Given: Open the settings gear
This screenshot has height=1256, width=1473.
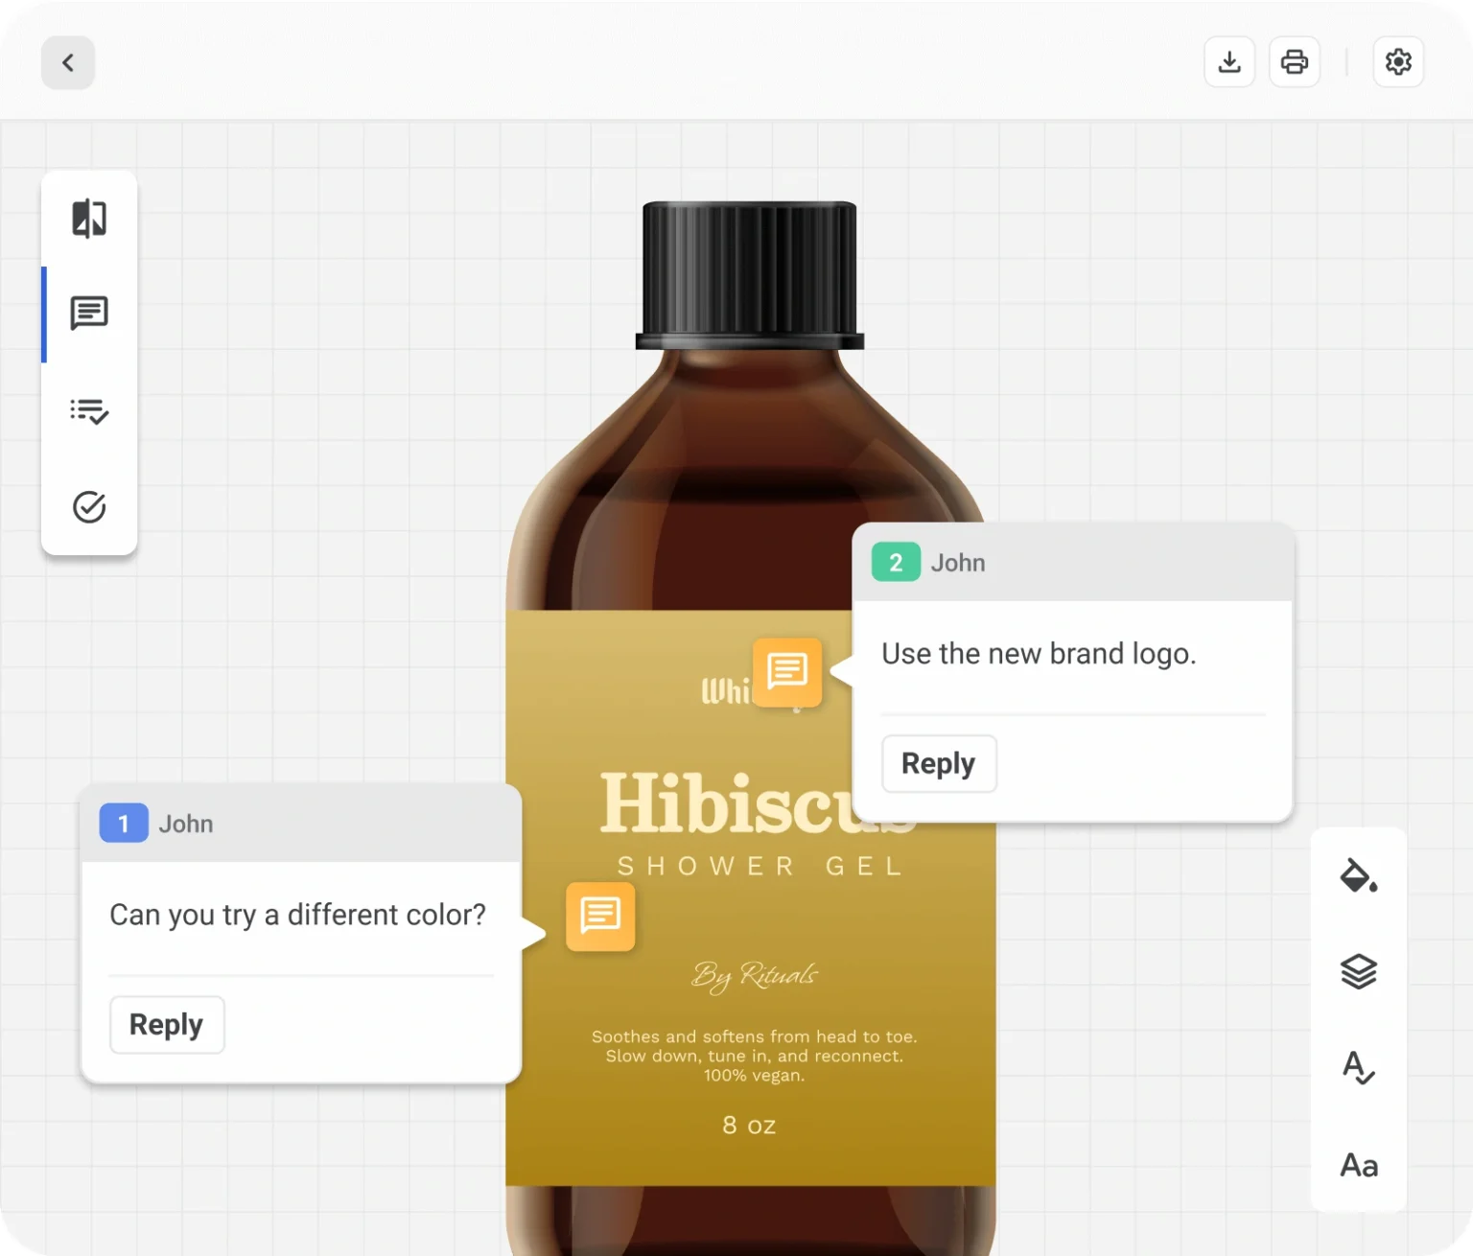Looking at the screenshot, I should (x=1398, y=61).
